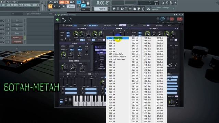
Task: Open the OPTIONS menu
Action: tap(28, 5)
